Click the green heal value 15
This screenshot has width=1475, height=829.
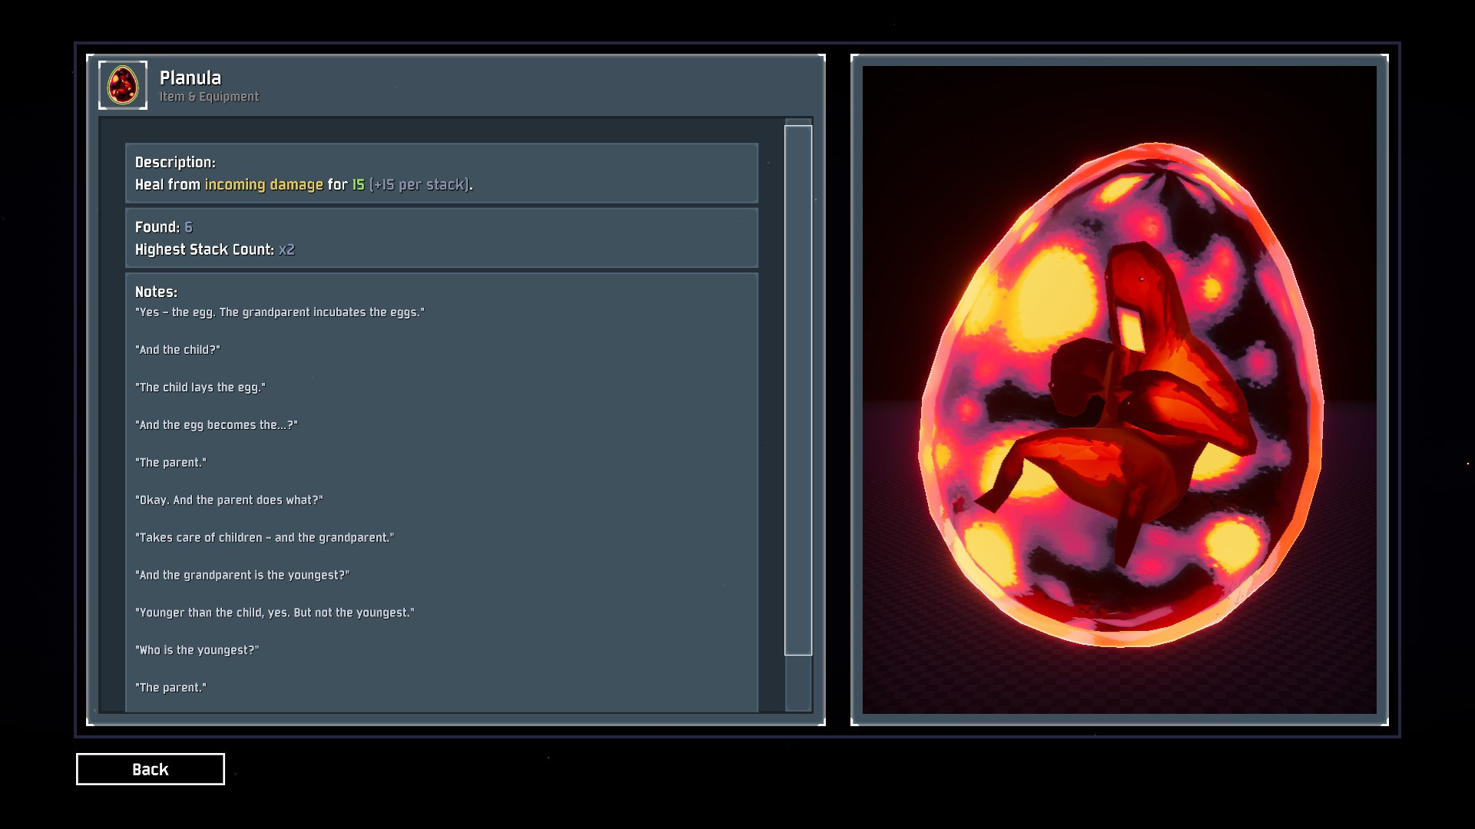click(358, 184)
